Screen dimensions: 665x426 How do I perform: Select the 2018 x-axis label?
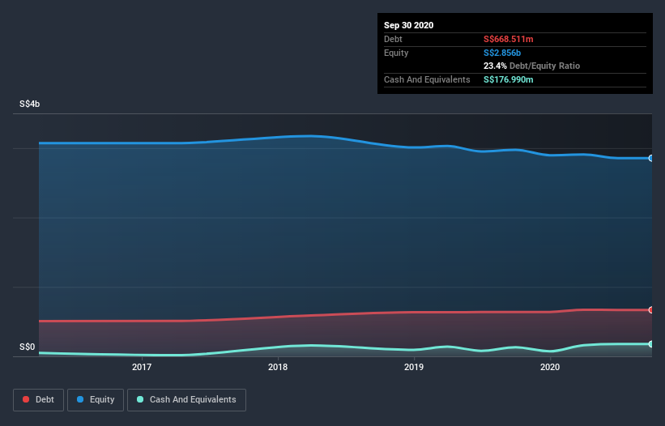(278, 367)
